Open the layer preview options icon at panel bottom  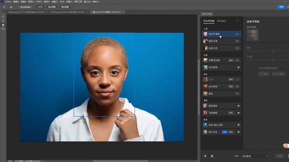pyautogui.click(x=212, y=156)
